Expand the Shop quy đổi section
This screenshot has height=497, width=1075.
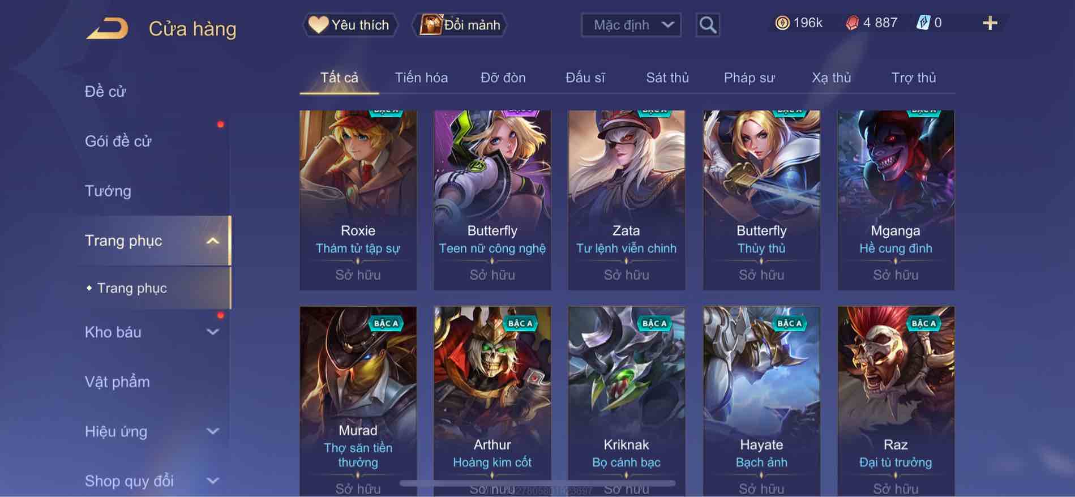213,481
